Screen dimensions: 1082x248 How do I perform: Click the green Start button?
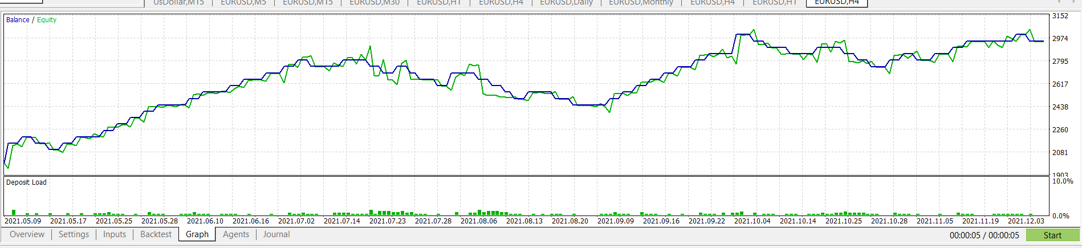[1052, 235]
